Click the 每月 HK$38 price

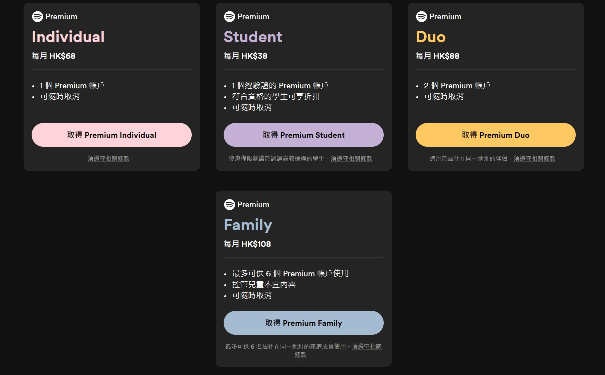[x=246, y=56]
